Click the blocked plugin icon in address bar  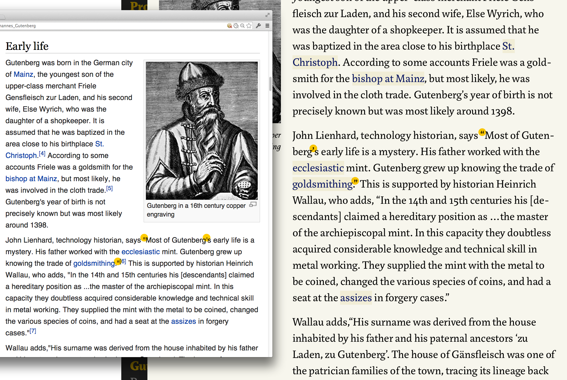coord(236,26)
